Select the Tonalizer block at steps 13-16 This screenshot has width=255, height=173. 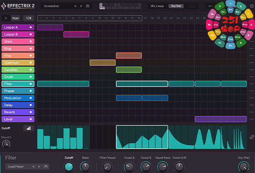click(x=129, y=70)
